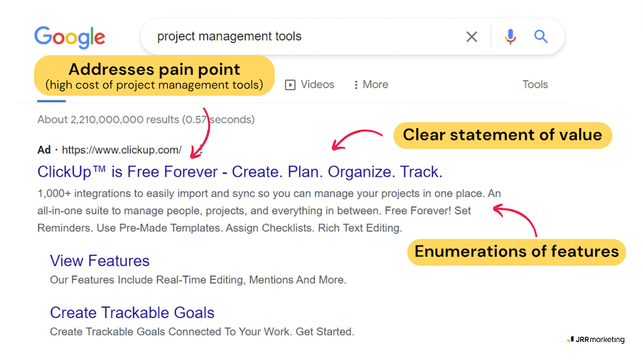The height and width of the screenshot is (360, 643).
Task: Focus the search box containing project management tools
Action: [x=301, y=36]
